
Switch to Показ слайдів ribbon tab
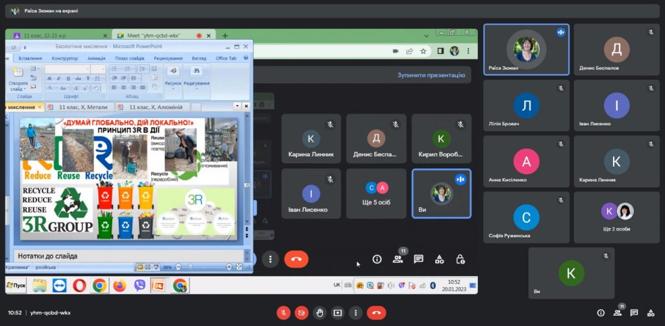[130, 58]
